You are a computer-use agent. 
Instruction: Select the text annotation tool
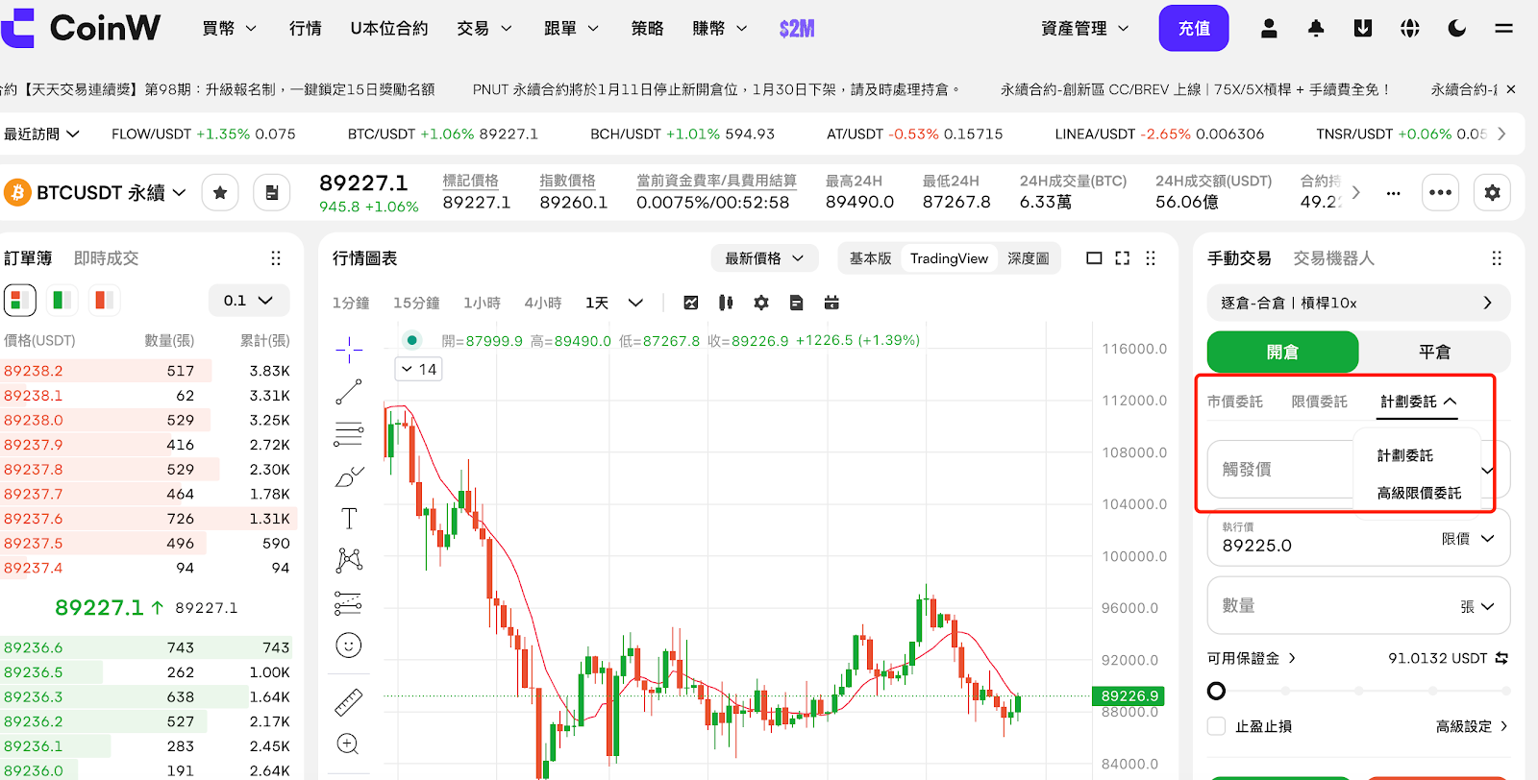349,519
